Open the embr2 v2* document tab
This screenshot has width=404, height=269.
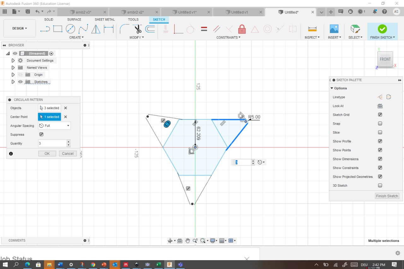pyautogui.click(x=135, y=12)
